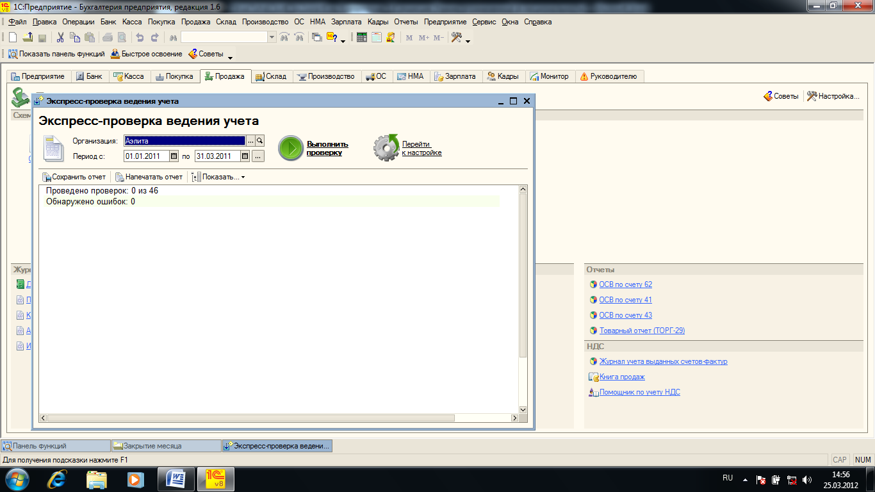Click ellipsis selector next to Организация field
This screenshot has height=492, width=875.
251,141
